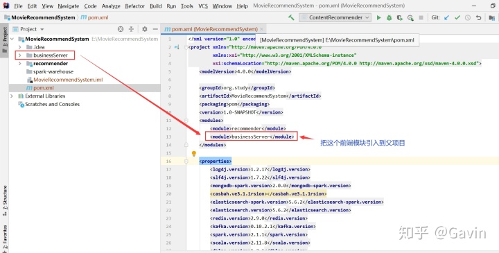Open the Analyze menu

pyautogui.click(x=111, y=6)
